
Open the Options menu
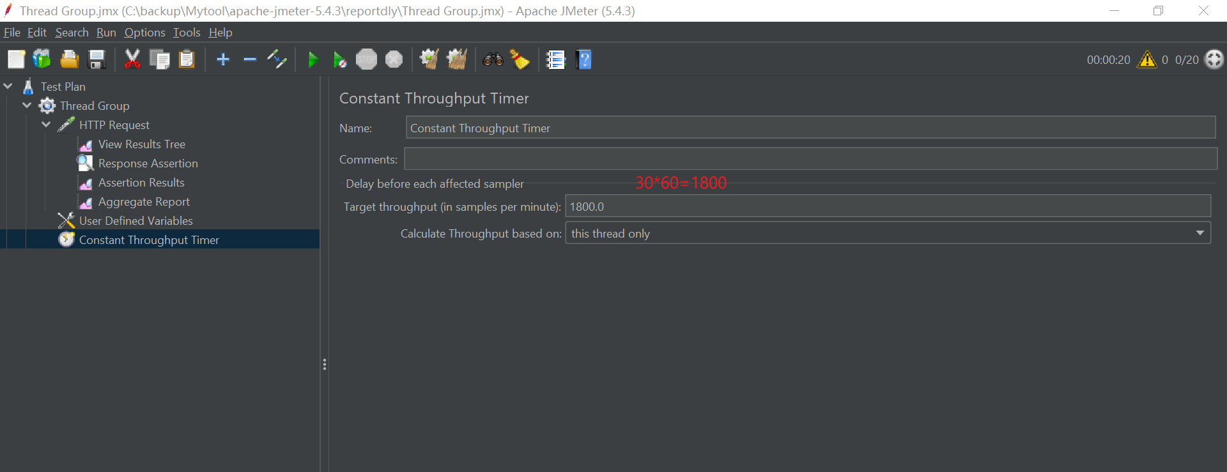coord(144,33)
